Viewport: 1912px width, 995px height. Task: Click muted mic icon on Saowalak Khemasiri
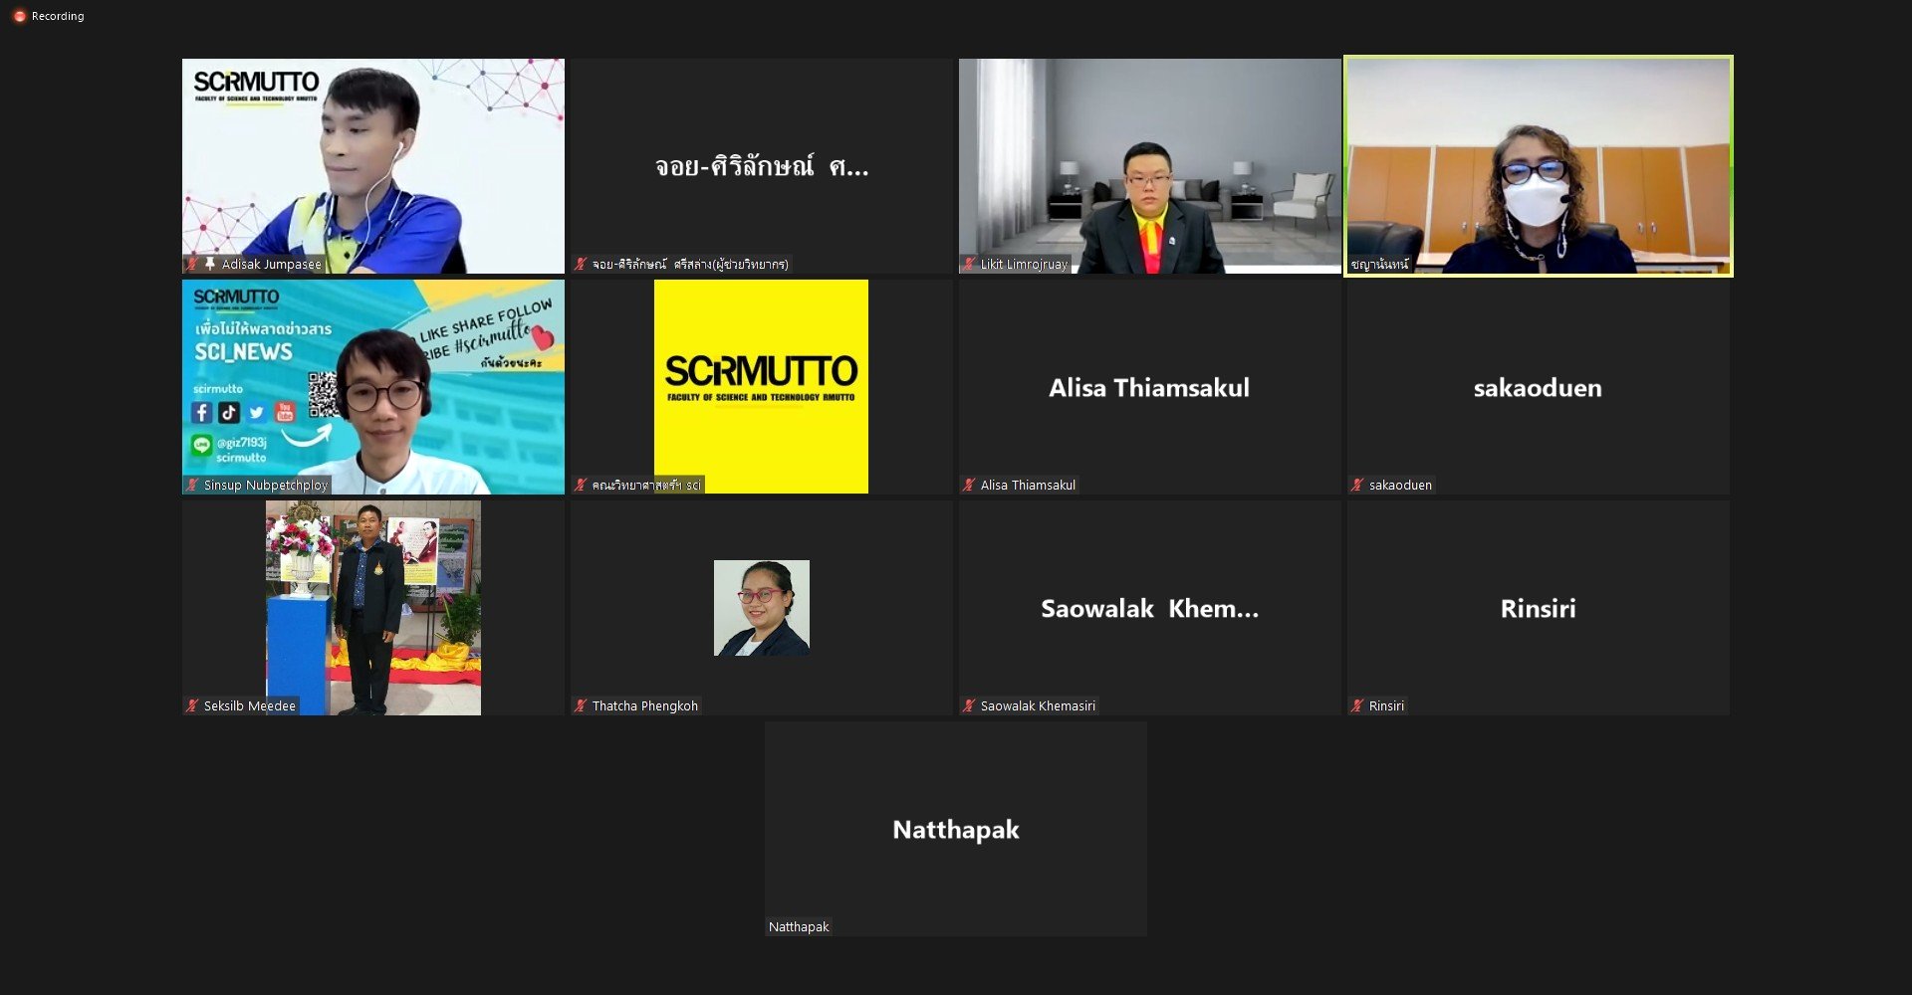pos(969,705)
